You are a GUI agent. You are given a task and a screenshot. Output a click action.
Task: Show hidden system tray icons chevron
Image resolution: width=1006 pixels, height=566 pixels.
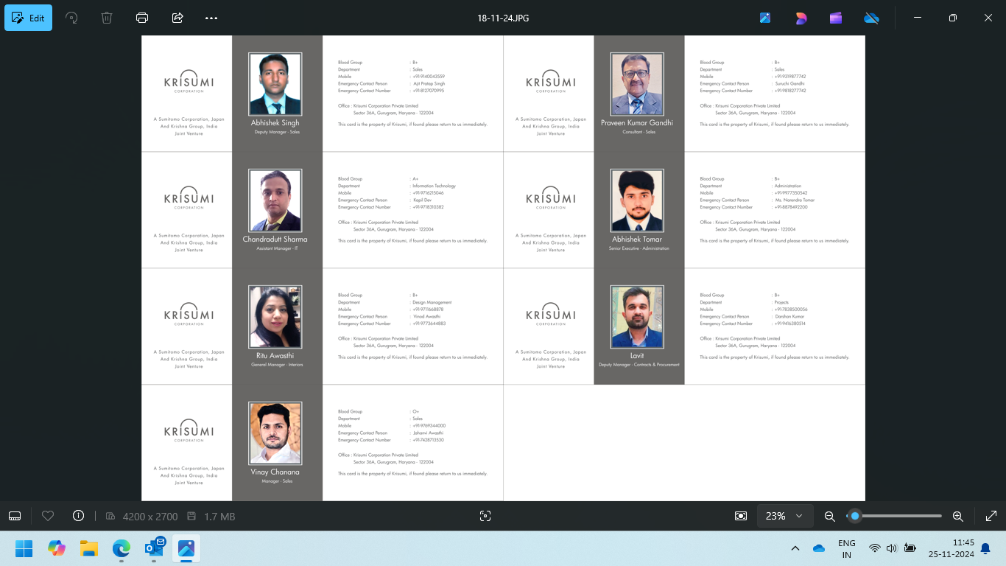(795, 548)
